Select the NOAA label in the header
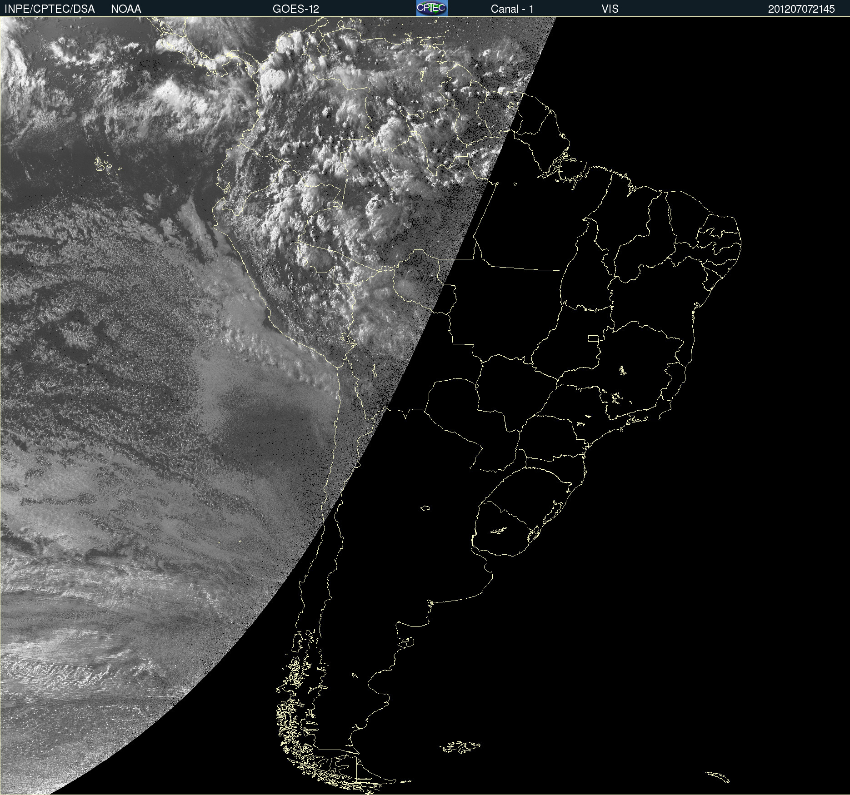 126,9
